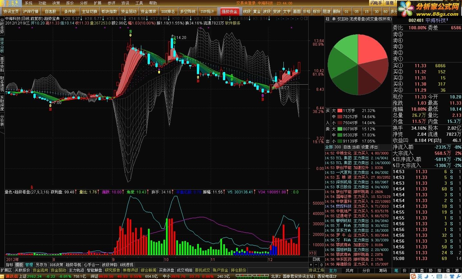This screenshot has width=462, height=279.
Task: Open the 资金流向 info tab
Action: tap(40, 270)
